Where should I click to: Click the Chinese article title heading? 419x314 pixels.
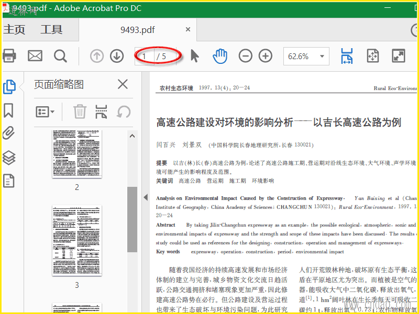[279, 122]
